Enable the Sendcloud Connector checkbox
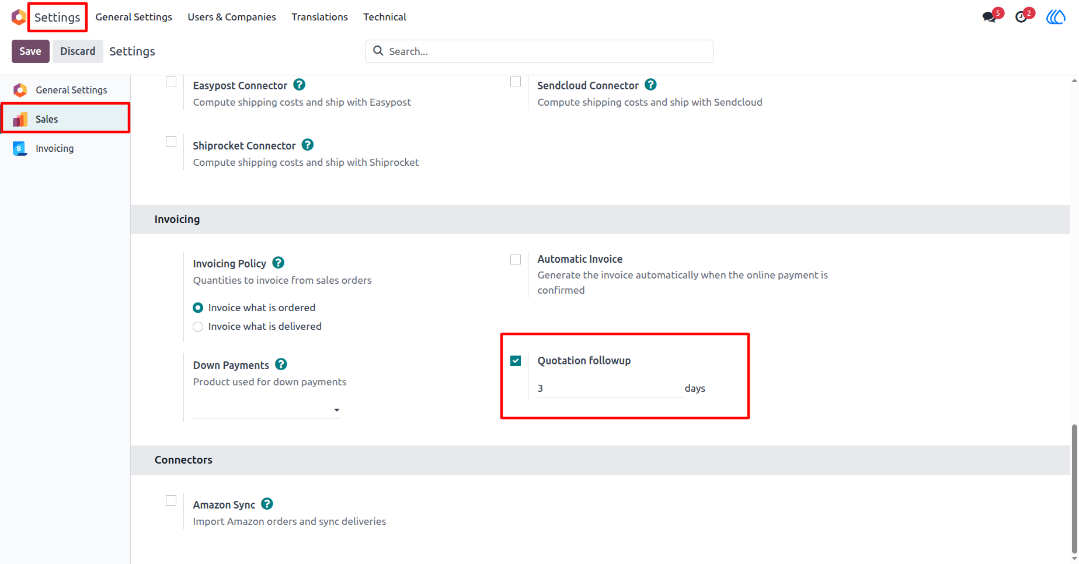 pos(516,81)
